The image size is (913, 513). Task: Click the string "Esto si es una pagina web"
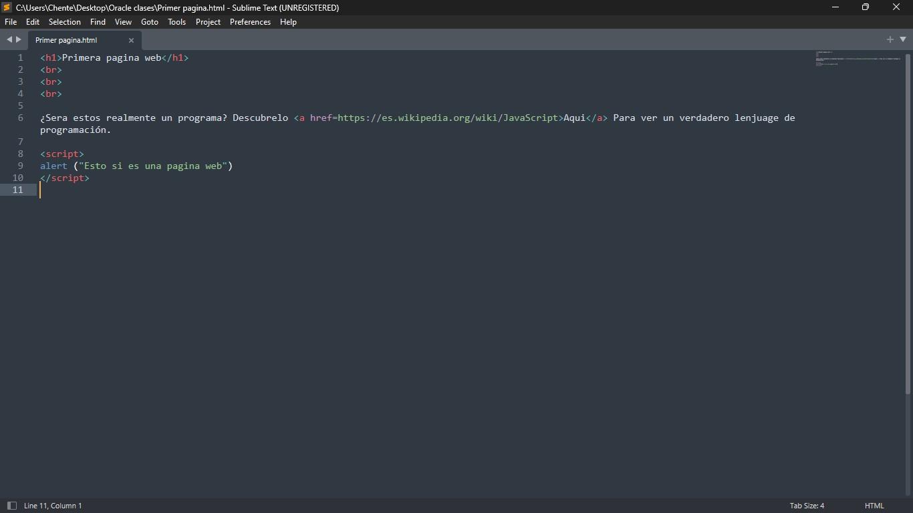coord(153,166)
